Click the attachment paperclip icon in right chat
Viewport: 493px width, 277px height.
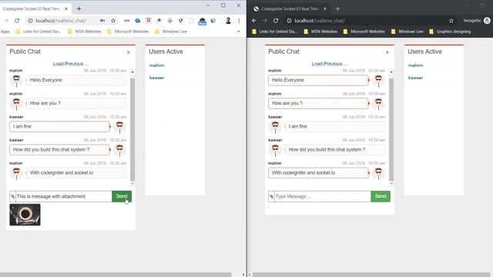[271, 196]
